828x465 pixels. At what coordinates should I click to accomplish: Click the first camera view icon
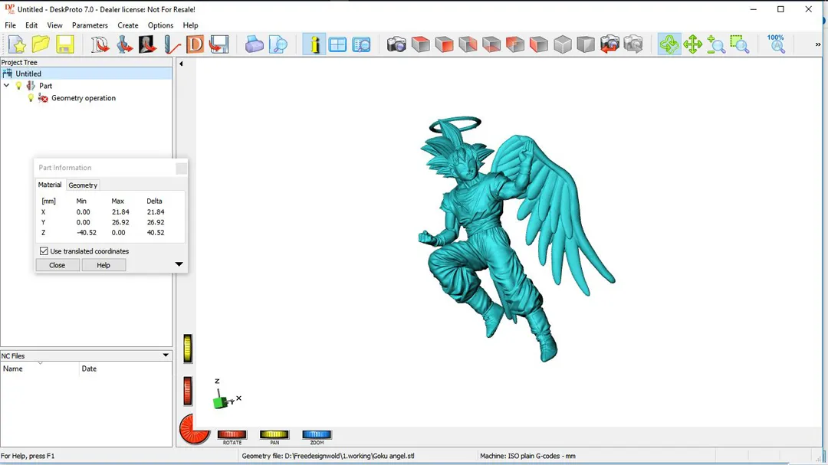[396, 44]
